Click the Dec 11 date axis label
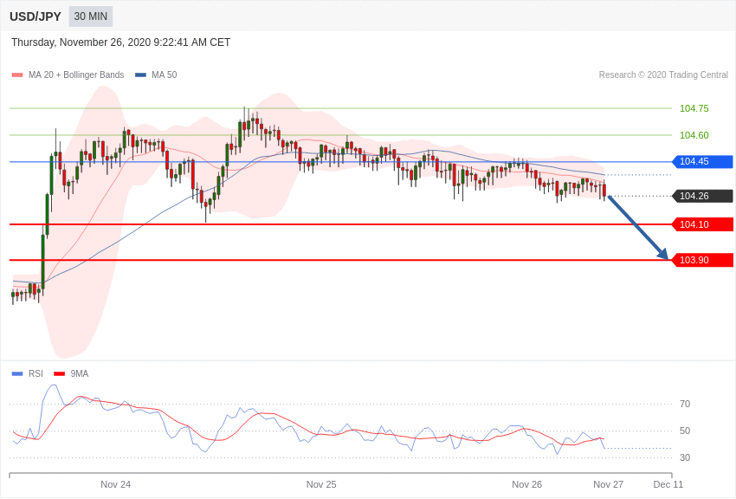The width and height of the screenshot is (736, 499). (x=668, y=484)
